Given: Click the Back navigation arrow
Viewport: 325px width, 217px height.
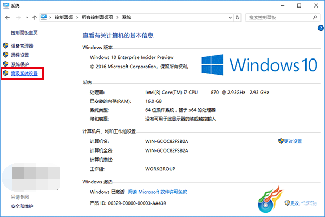Looking at the screenshot, I should 8,18.
